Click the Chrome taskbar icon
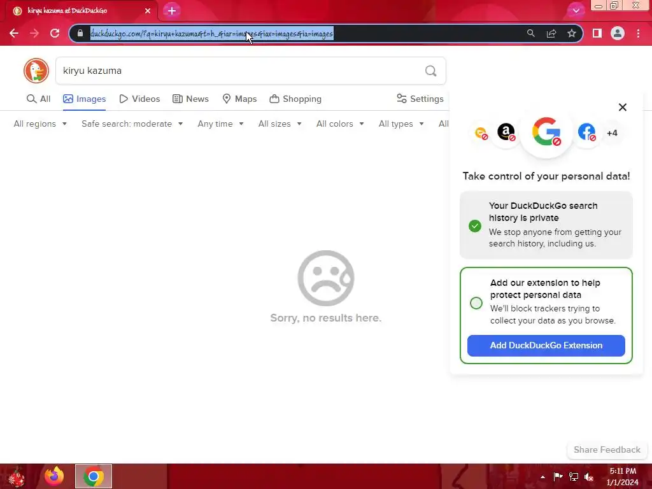The image size is (652, 489). click(x=94, y=476)
